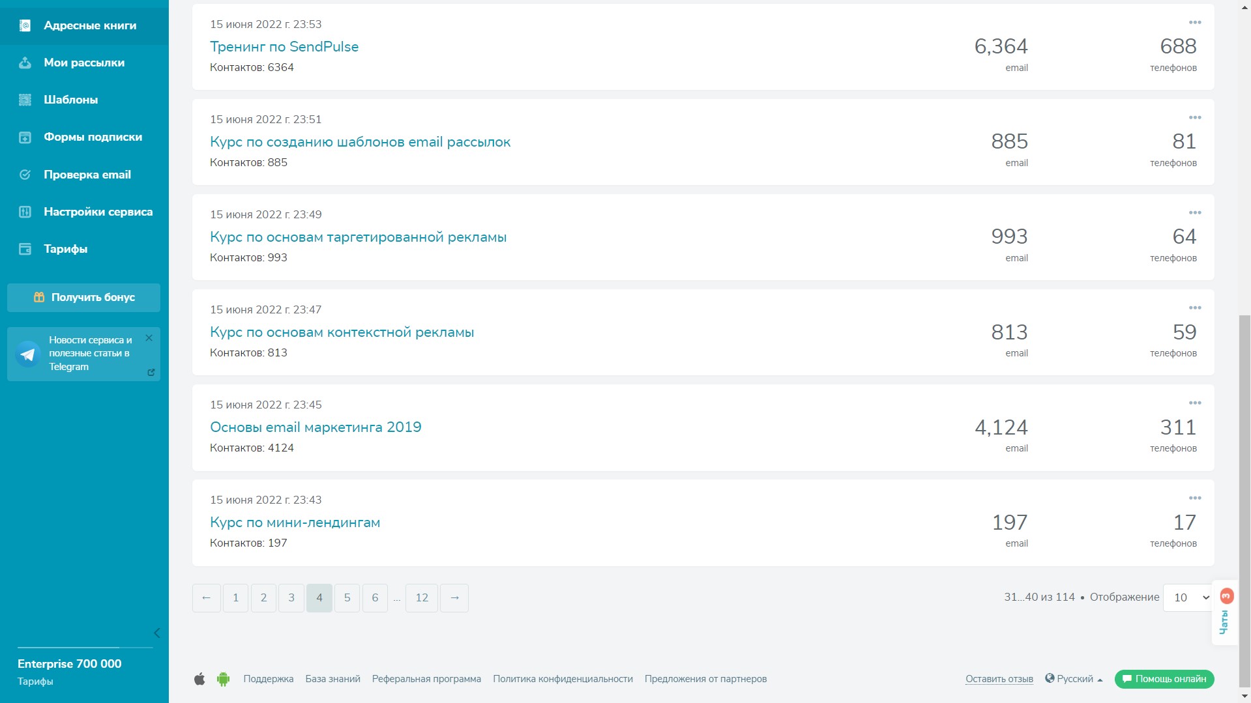The image size is (1251, 703).
Task: Jump to page 2
Action: [x=263, y=598]
